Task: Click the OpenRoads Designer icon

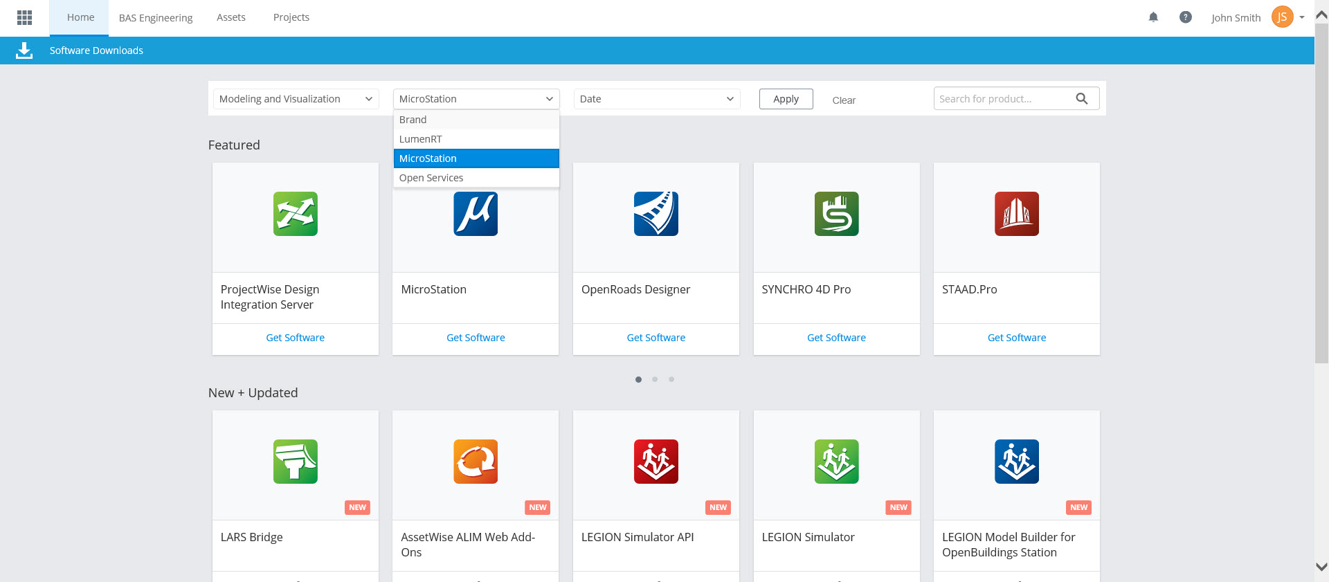Action: coord(656,214)
